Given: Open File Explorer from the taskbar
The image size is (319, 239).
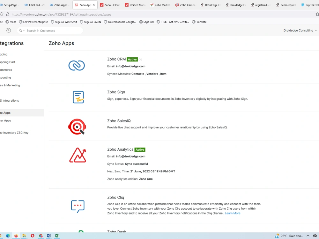Looking at the screenshot, I should (24, 236).
